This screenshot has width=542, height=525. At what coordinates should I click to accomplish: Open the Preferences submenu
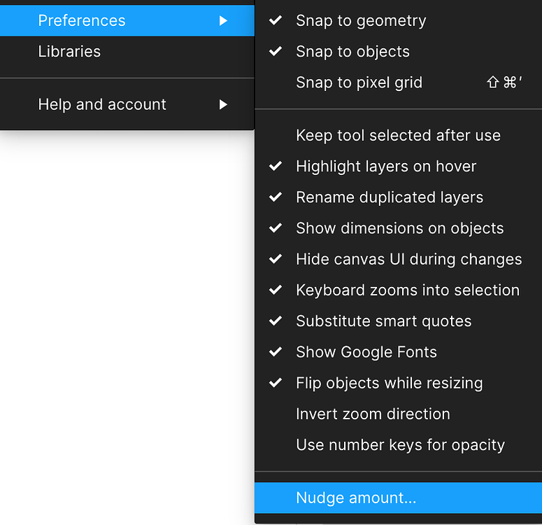click(82, 21)
